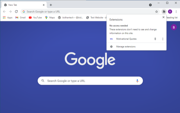Maximize the Chrome window
The image size is (180, 113).
coord(167,3)
